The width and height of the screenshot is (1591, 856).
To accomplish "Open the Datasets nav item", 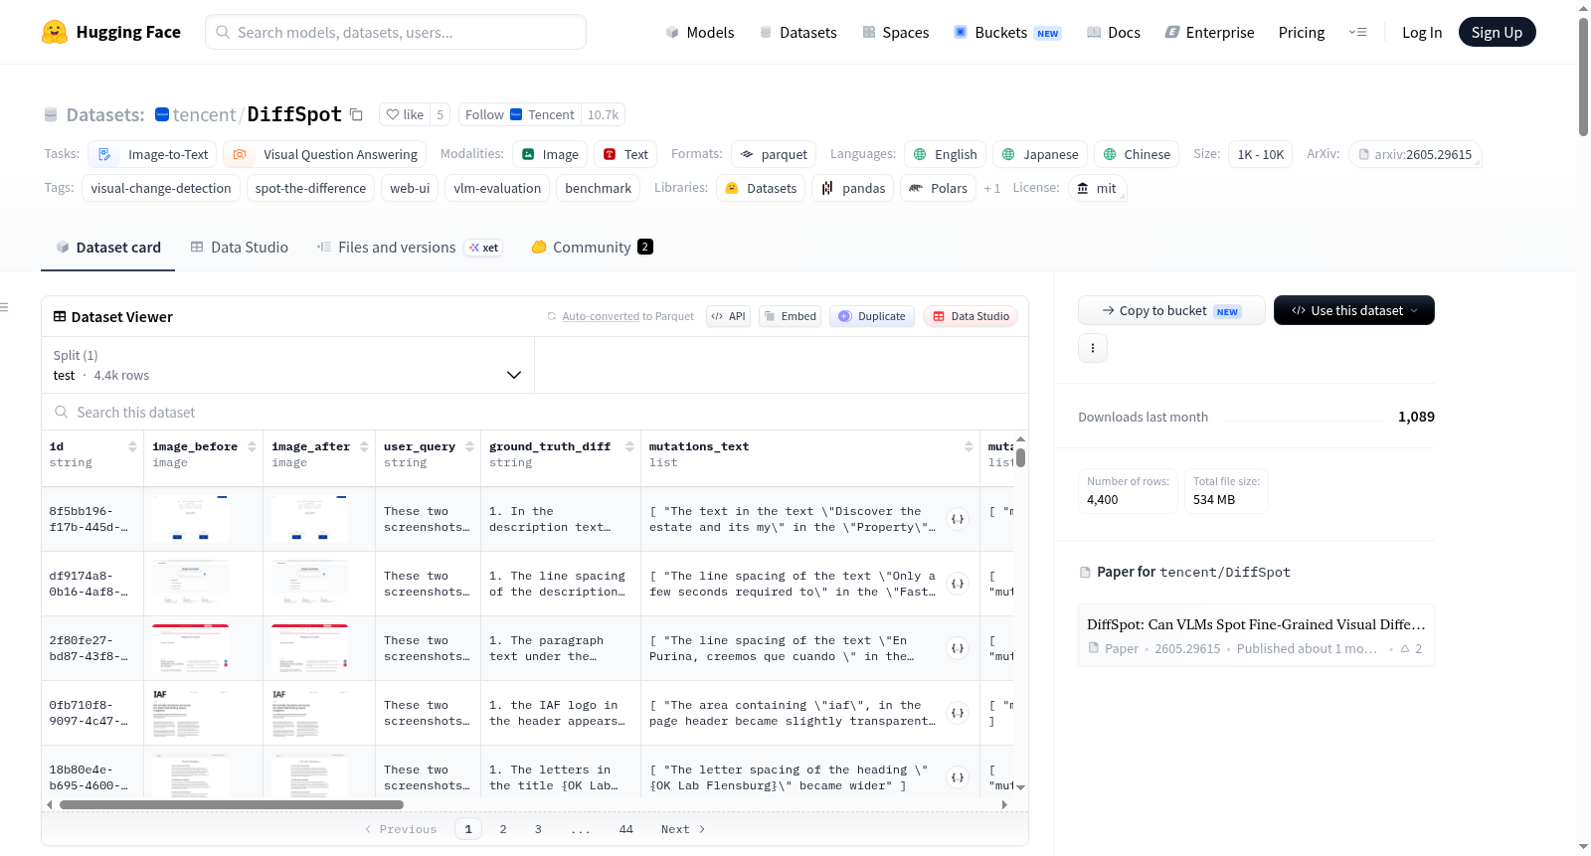I will point(798,32).
